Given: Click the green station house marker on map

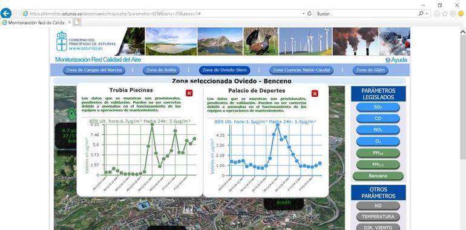Looking at the screenshot, I should (71, 114).
